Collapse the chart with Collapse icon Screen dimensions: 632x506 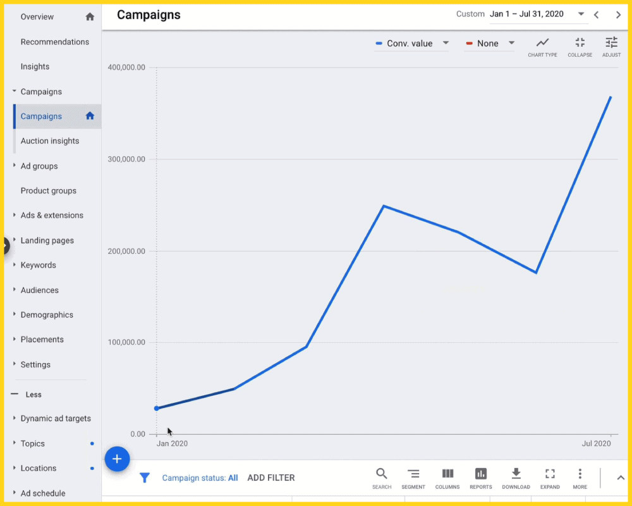580,47
